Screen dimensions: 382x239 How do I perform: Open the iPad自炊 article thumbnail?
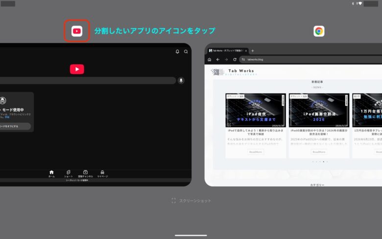coord(256,110)
